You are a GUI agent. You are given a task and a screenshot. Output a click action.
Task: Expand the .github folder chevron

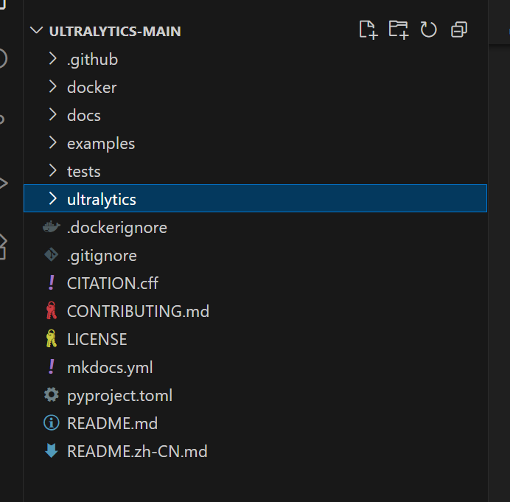coord(52,59)
